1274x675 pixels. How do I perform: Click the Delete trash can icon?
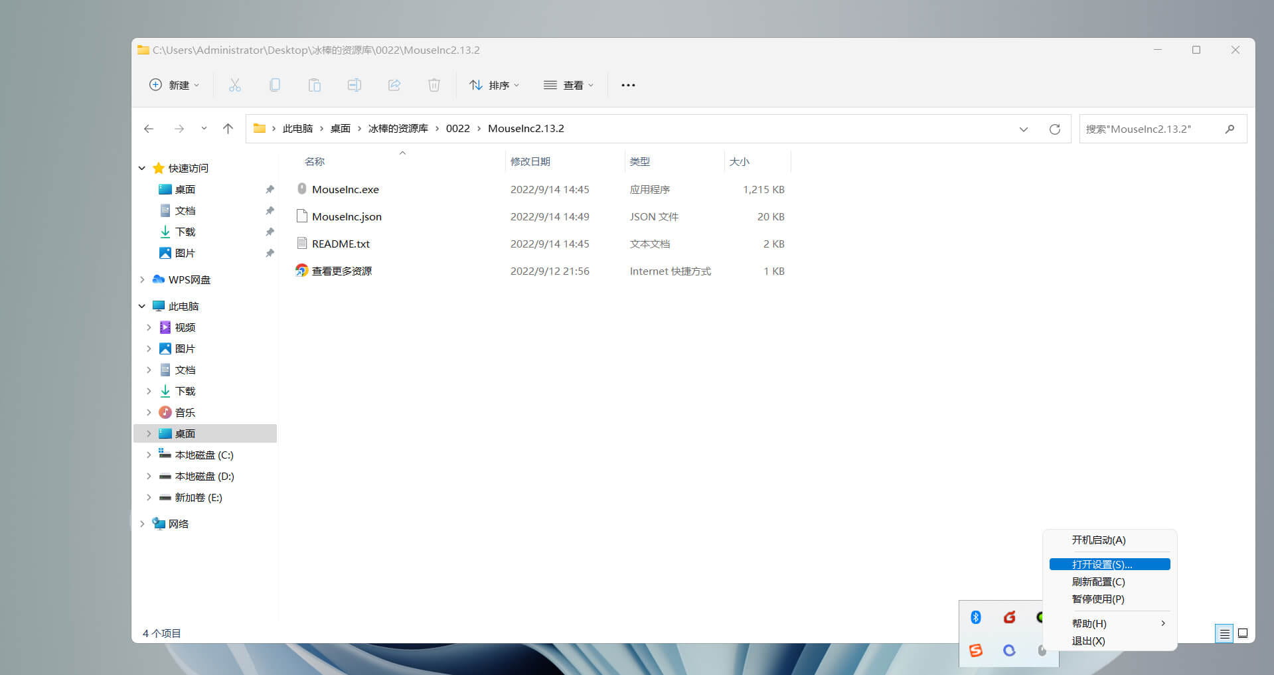point(434,85)
